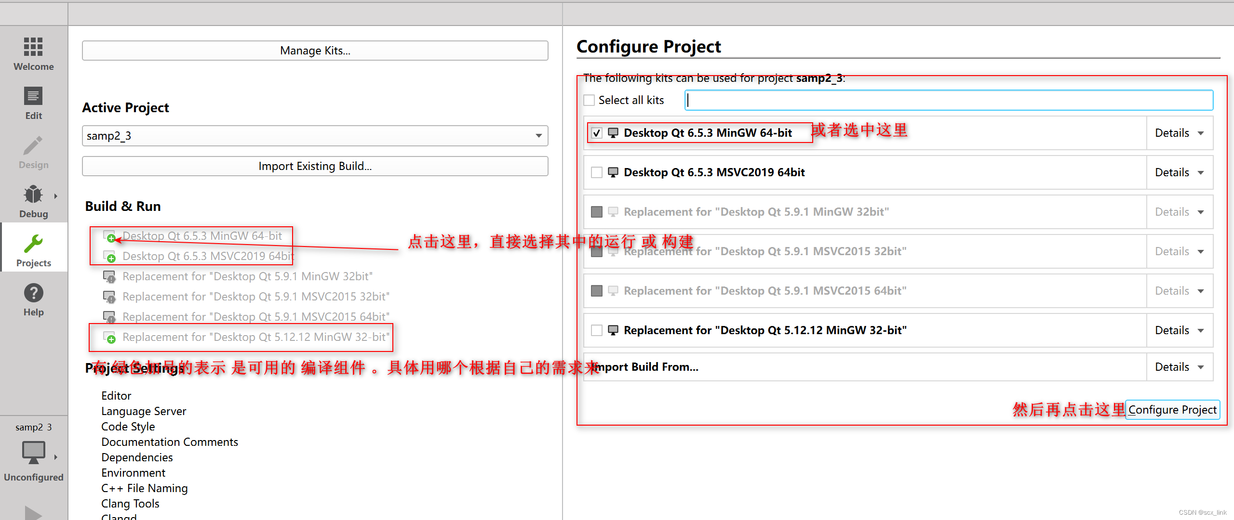Click the plus icon beside Desktop Qt 6.5.3 MinGW 64-bit
This screenshot has width=1234, height=520.
coord(109,236)
